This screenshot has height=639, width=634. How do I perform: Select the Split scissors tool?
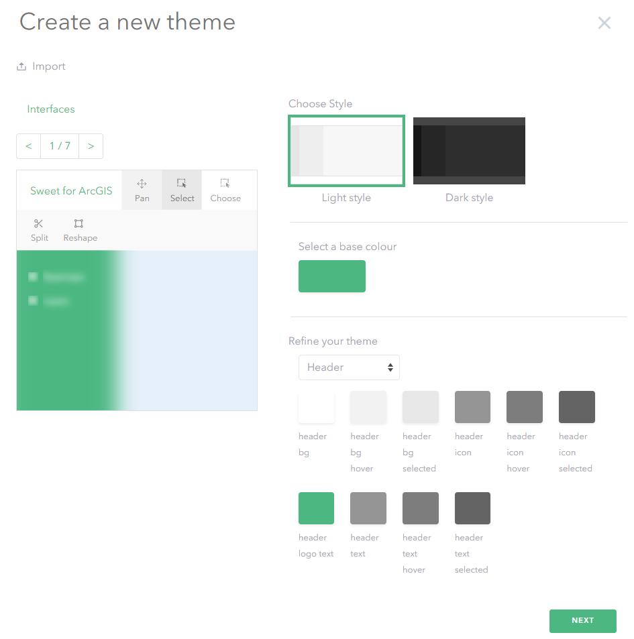[39, 224]
